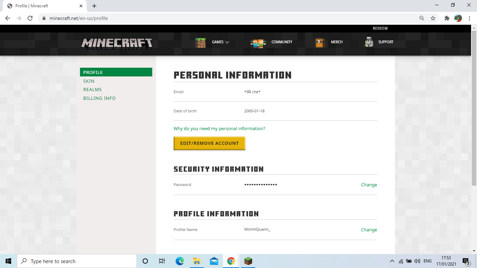Click the REDEEM link
The height and width of the screenshot is (268, 477).
click(x=380, y=28)
